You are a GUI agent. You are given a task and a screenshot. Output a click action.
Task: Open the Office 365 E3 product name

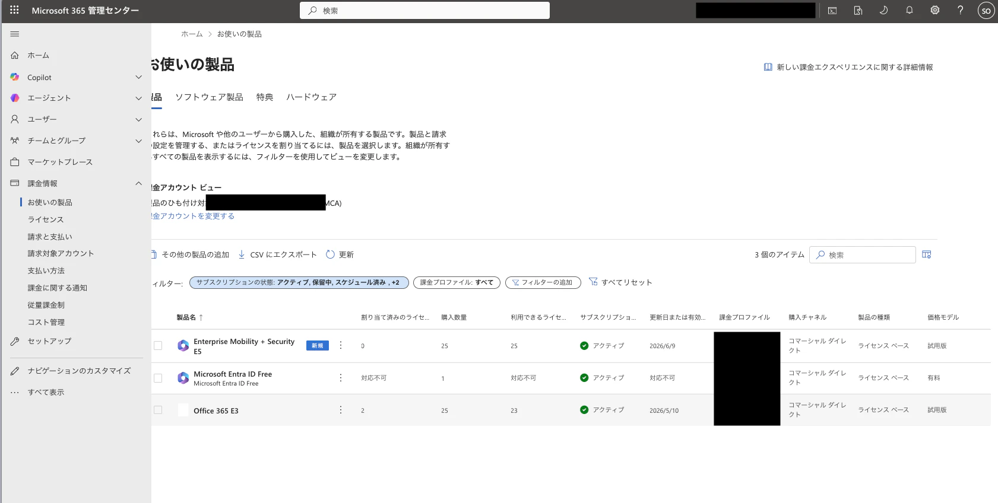(x=216, y=410)
